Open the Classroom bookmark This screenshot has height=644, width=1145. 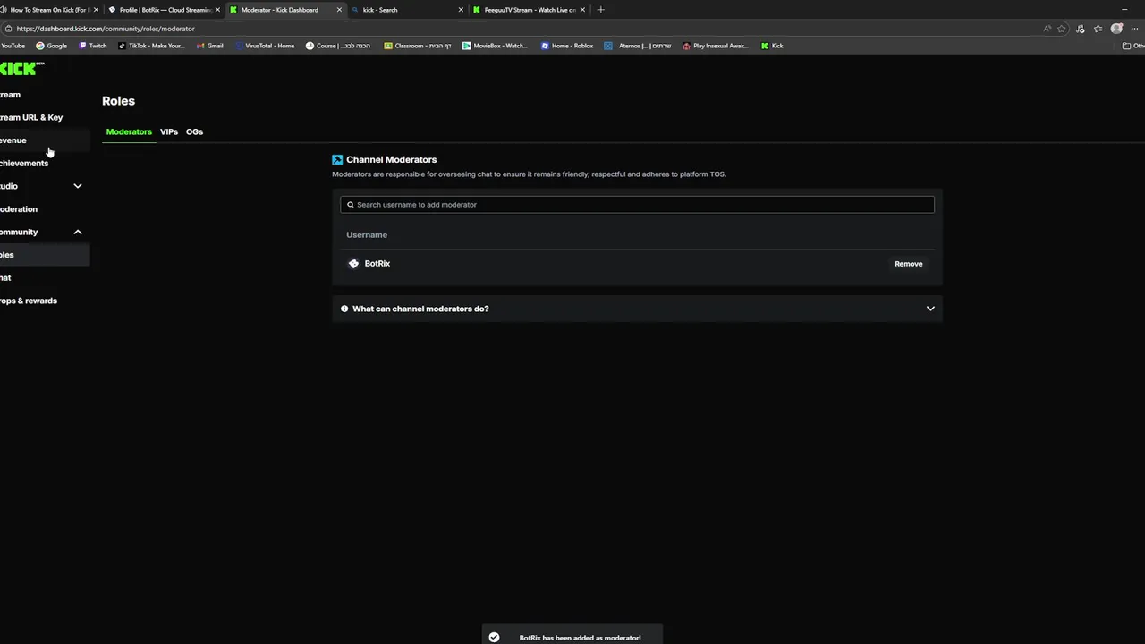418,46
